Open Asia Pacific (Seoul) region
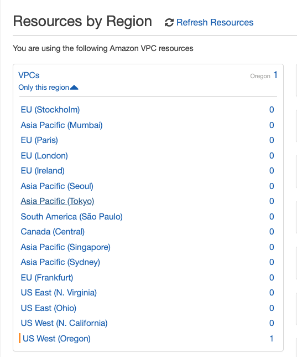The height and width of the screenshot is (357, 297). [x=57, y=186]
